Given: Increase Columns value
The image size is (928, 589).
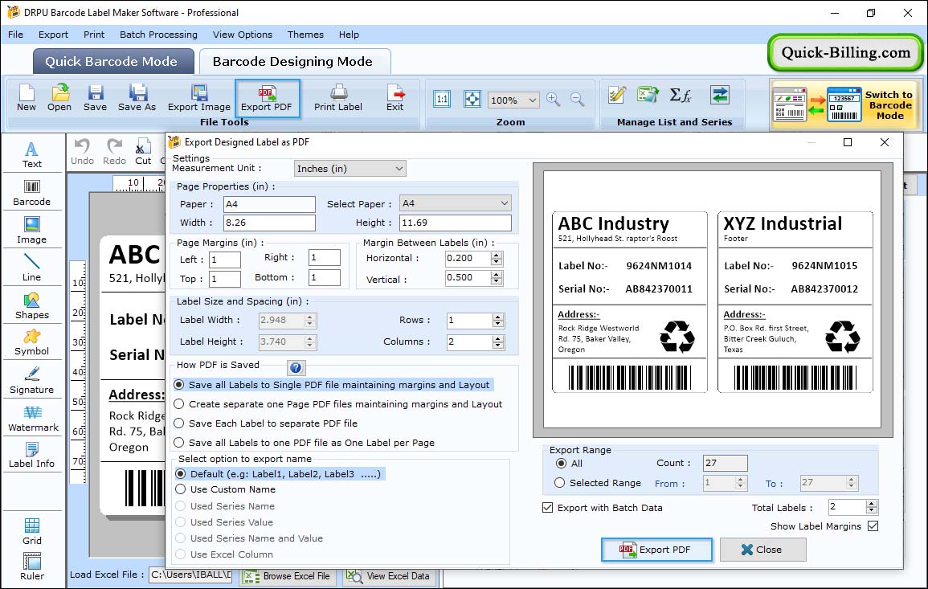Looking at the screenshot, I should pyautogui.click(x=498, y=338).
